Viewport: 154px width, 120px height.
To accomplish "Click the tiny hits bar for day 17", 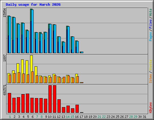I will [x=80, y=52].
